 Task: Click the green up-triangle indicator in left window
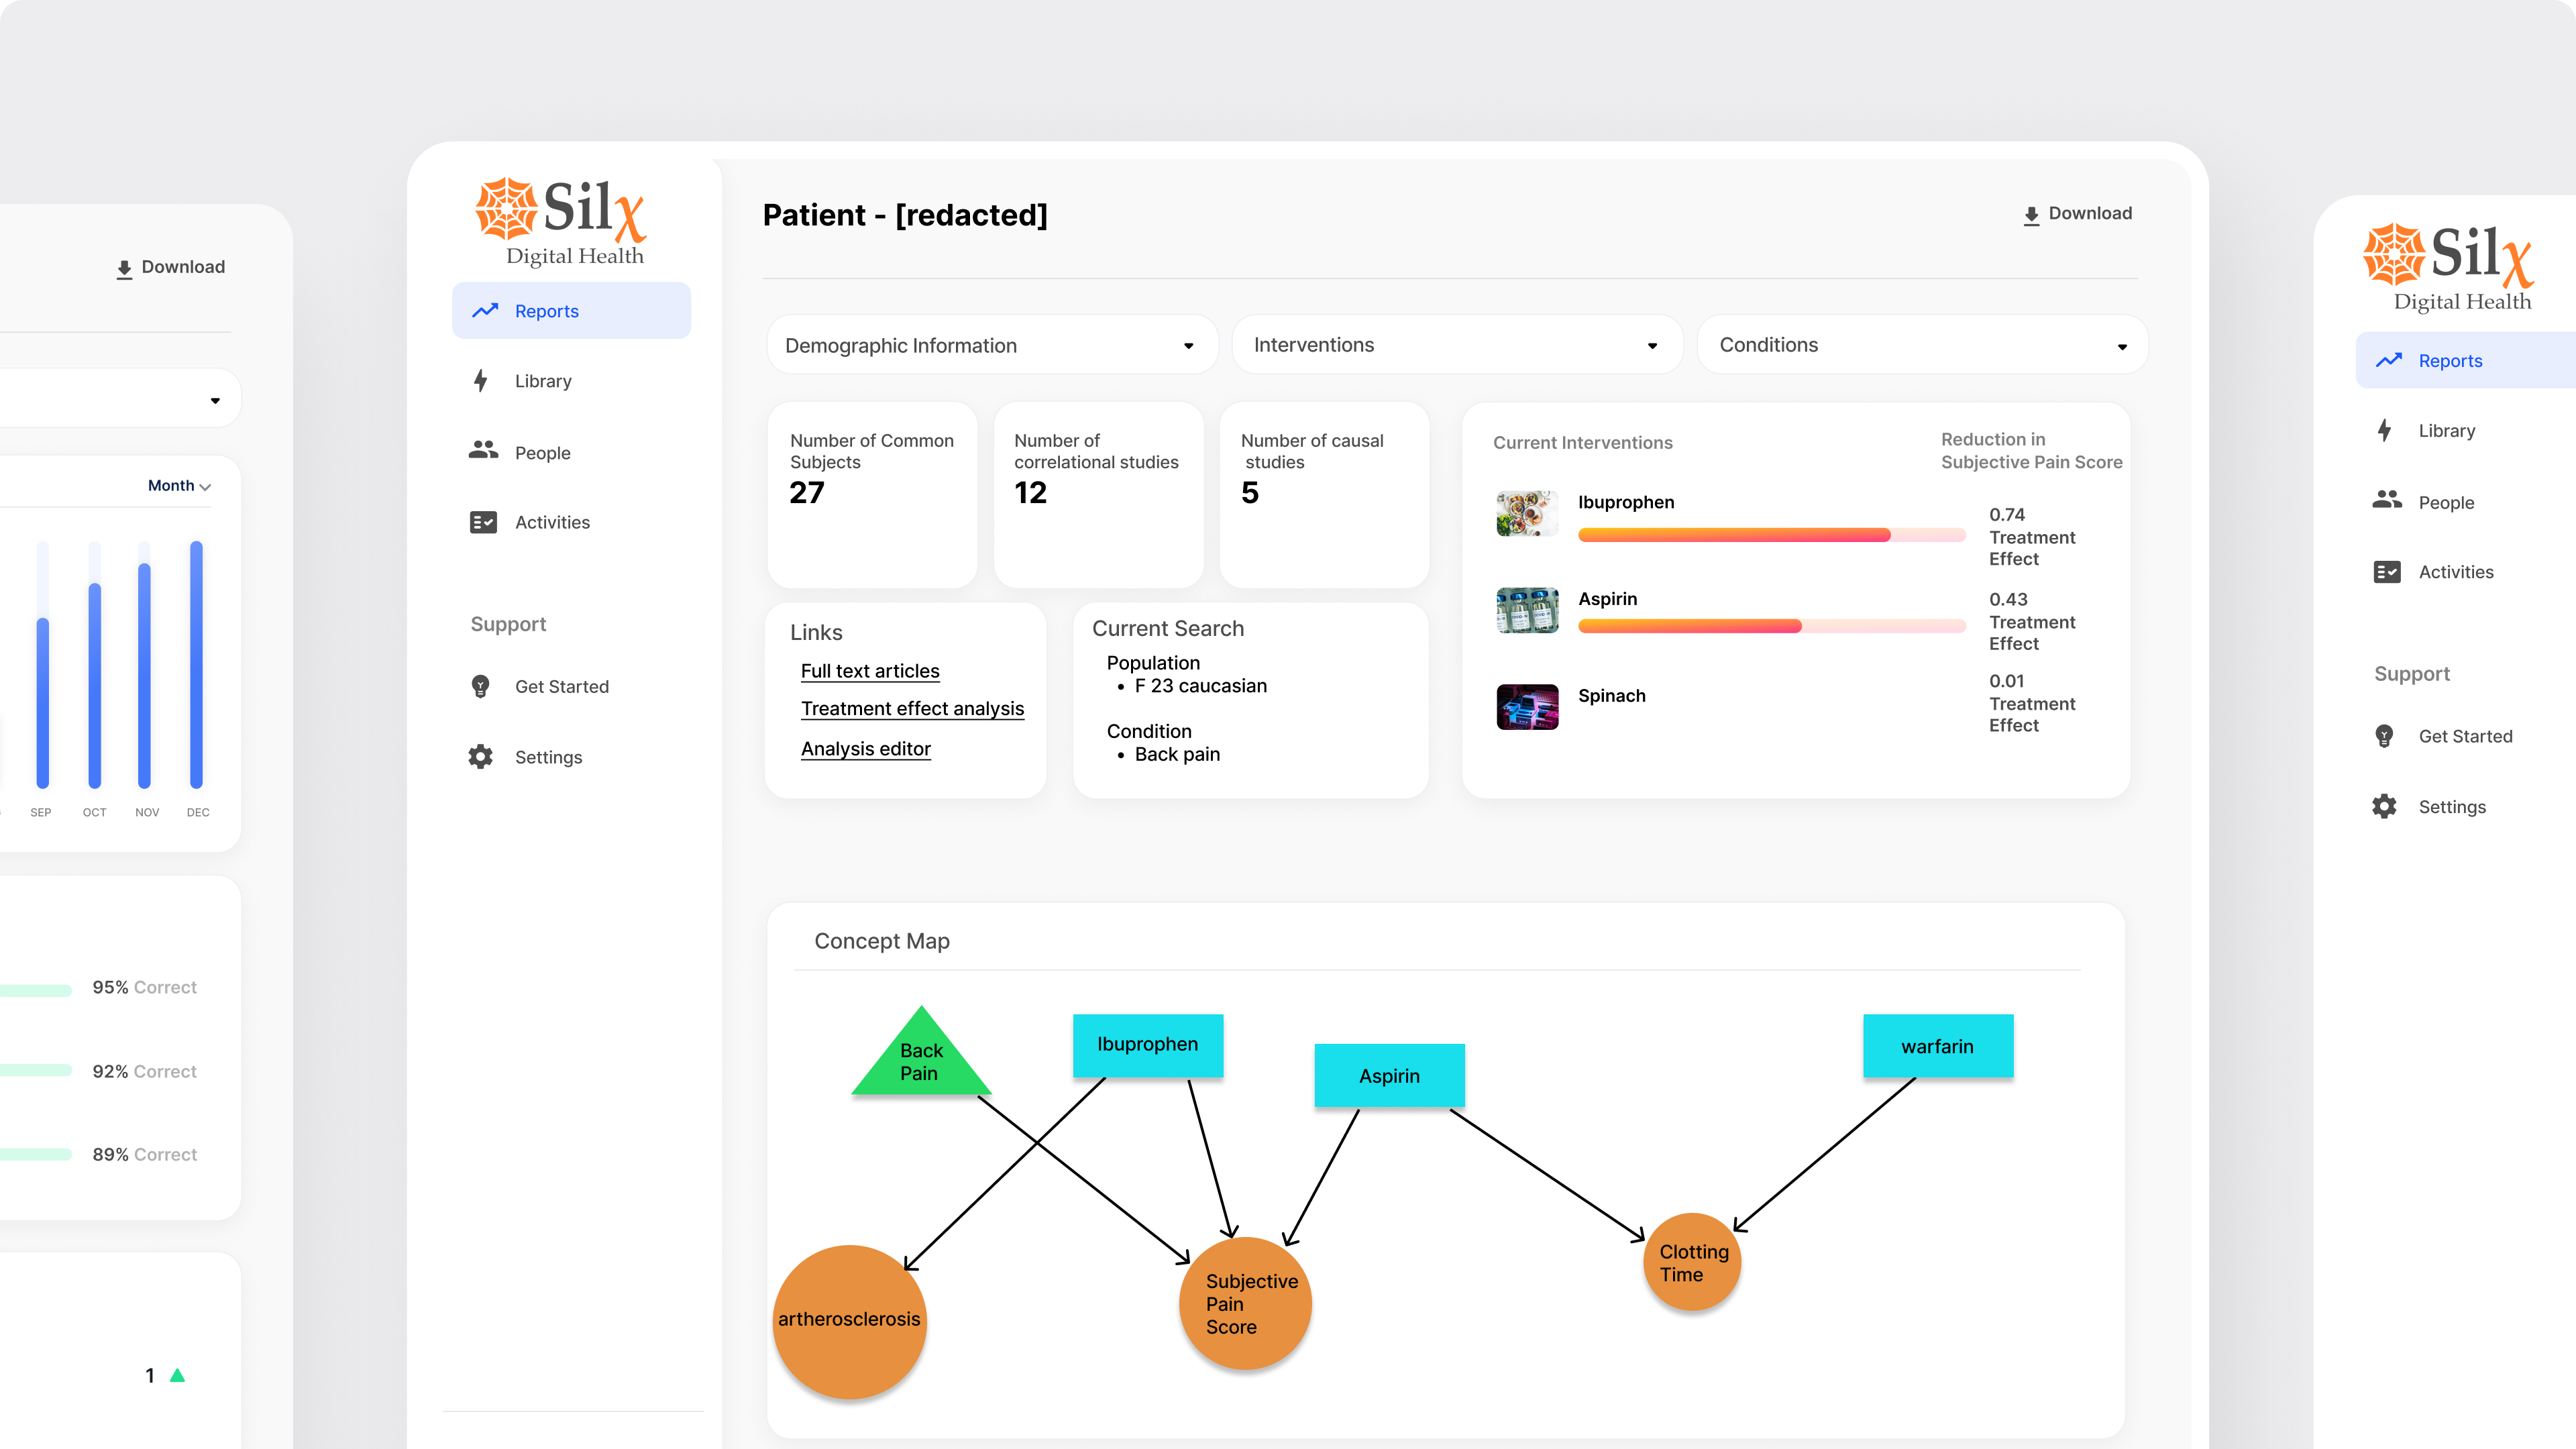coord(178,1375)
